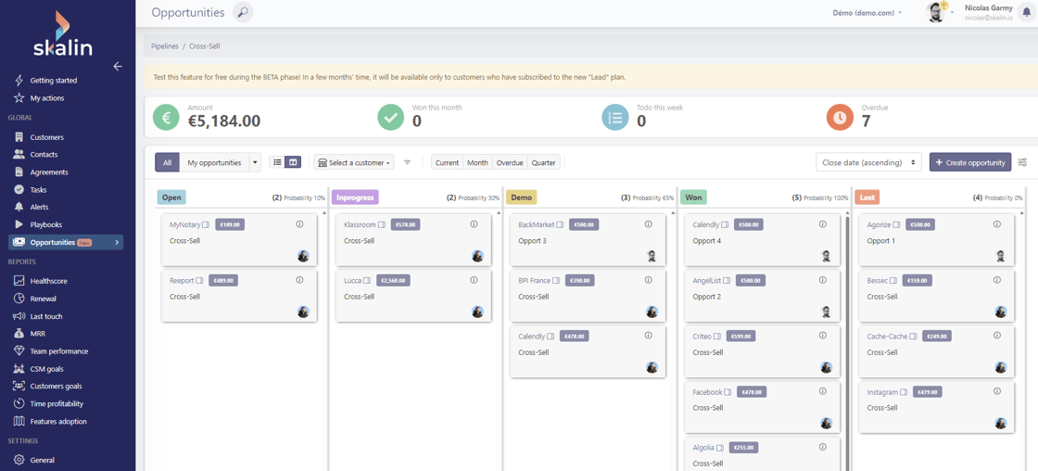Collapse the sidebar with the back arrow
The height and width of the screenshot is (471, 1038).
pyautogui.click(x=118, y=66)
